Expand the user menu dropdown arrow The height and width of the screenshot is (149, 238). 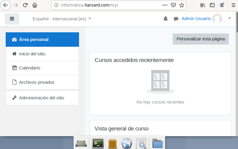click(230, 19)
